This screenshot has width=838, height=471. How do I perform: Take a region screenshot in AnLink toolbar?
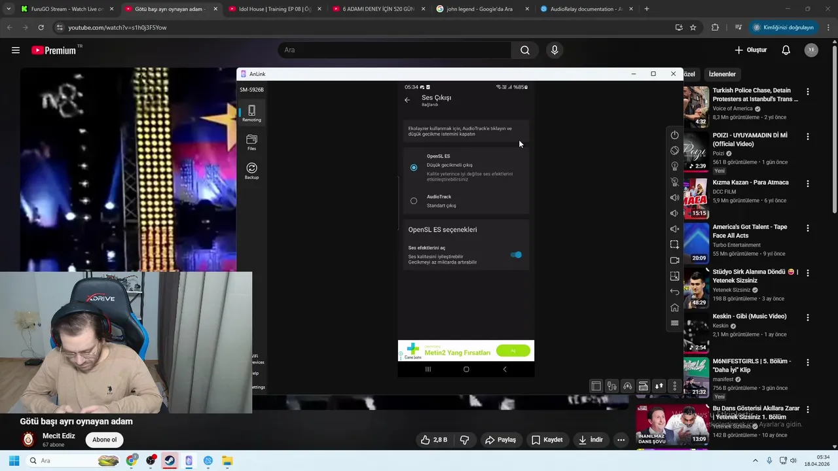674,245
